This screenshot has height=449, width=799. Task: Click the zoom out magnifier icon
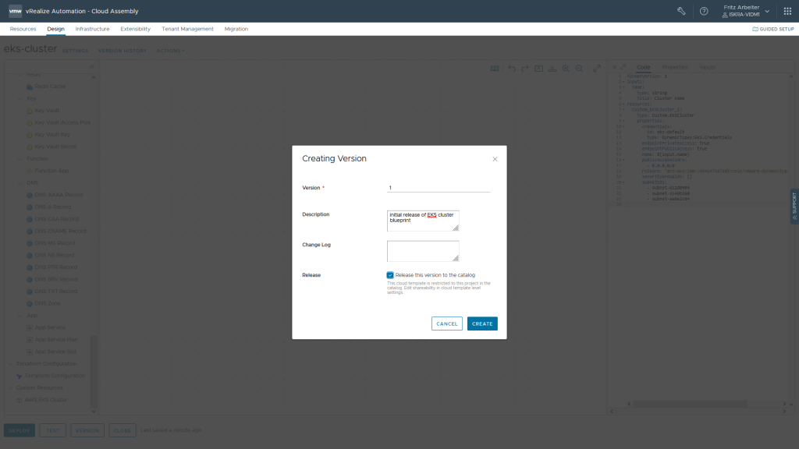coord(580,69)
